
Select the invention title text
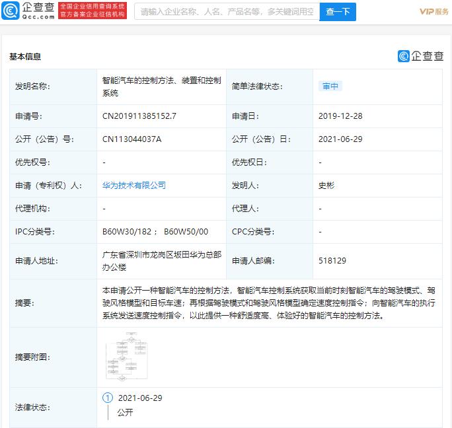click(x=162, y=87)
